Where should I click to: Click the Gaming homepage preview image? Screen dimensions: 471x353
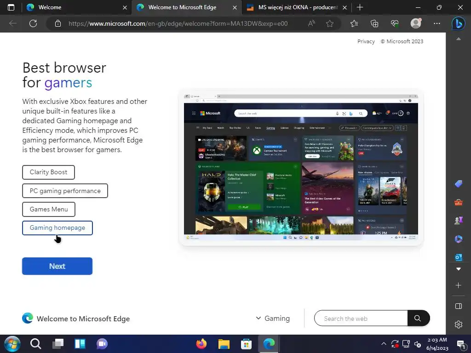(x=301, y=167)
